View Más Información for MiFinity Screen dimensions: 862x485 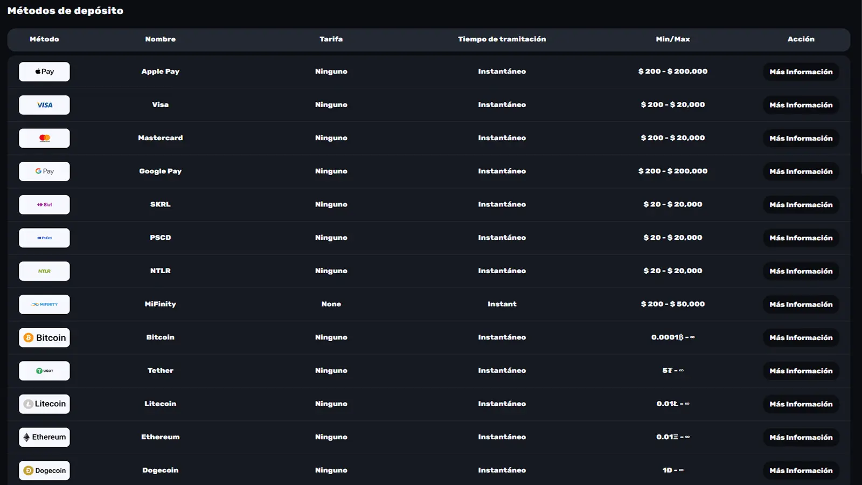coord(801,304)
